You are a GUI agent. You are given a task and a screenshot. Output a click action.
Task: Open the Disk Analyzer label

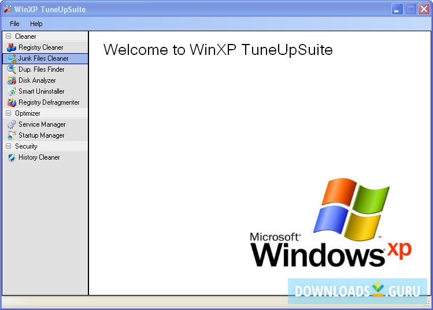(37, 80)
